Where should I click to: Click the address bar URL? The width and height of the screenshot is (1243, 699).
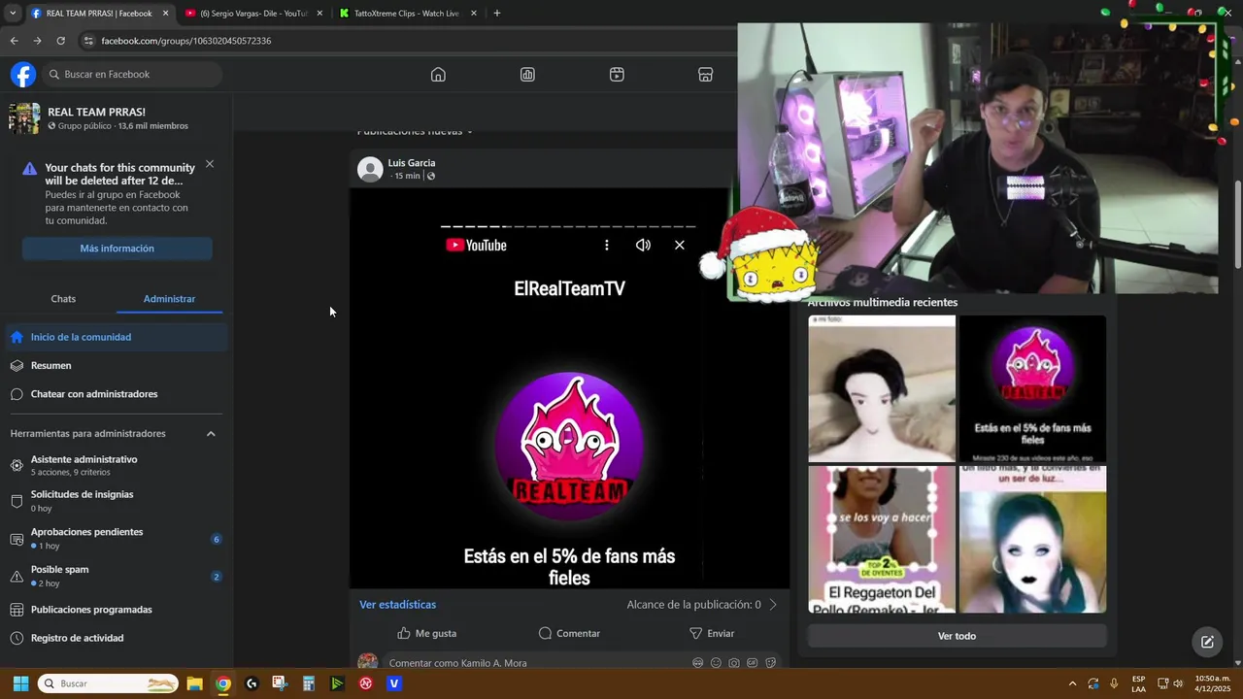pyautogui.click(x=186, y=41)
